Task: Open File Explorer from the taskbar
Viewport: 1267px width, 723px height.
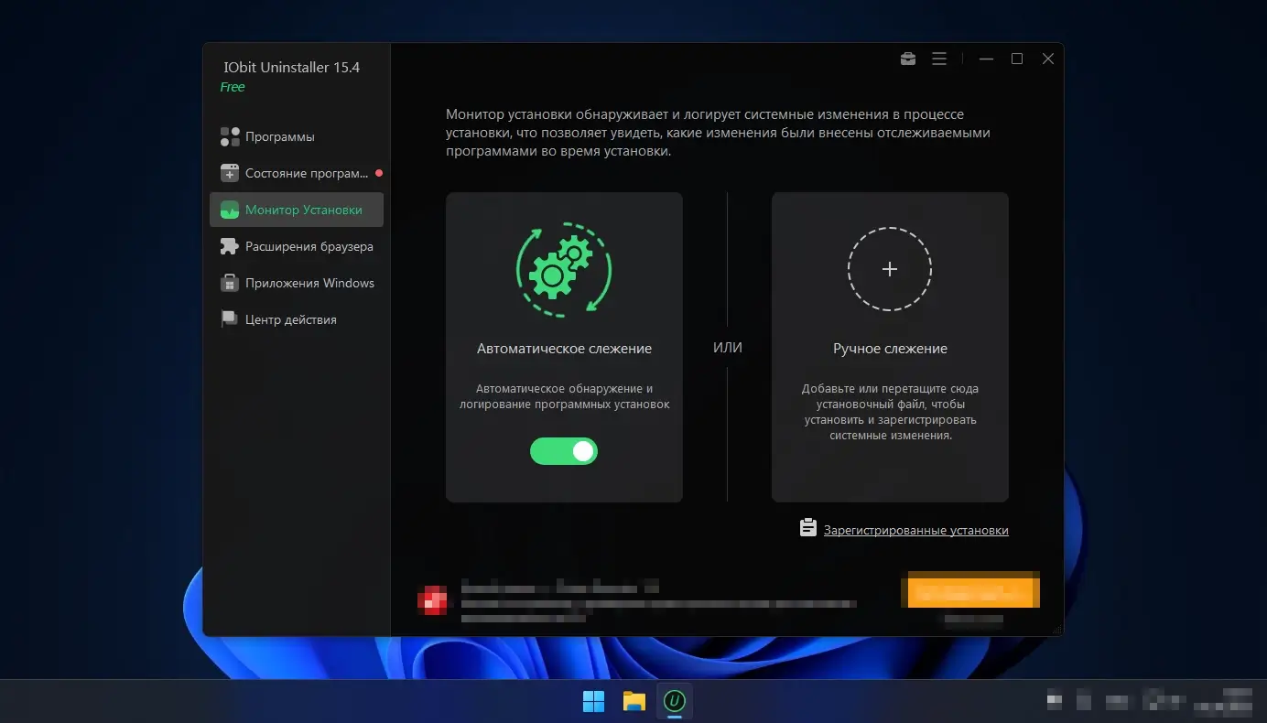Action: pyautogui.click(x=634, y=702)
